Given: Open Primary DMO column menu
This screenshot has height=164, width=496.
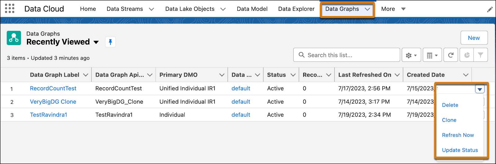Looking at the screenshot, I should pyautogui.click(x=222, y=75).
